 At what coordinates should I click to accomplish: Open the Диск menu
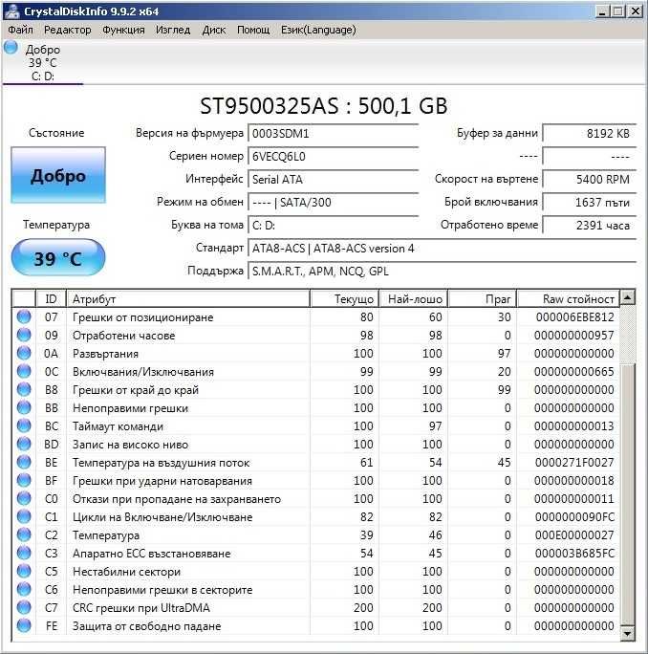coord(214,30)
